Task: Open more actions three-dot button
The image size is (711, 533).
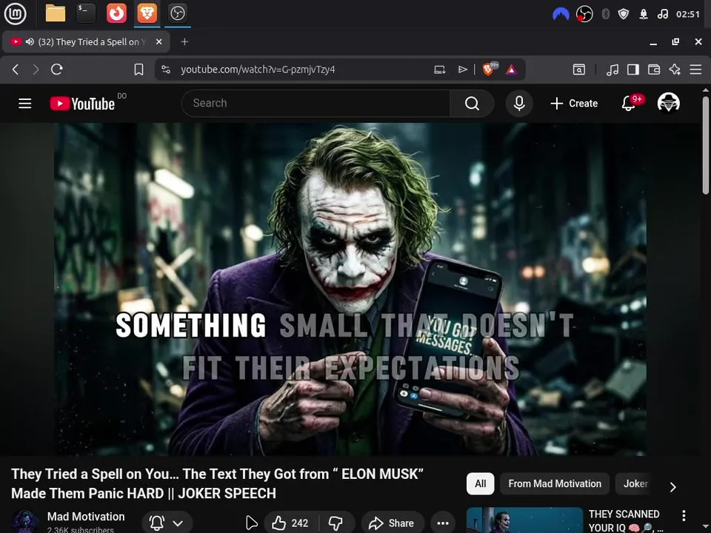Action: (x=443, y=523)
